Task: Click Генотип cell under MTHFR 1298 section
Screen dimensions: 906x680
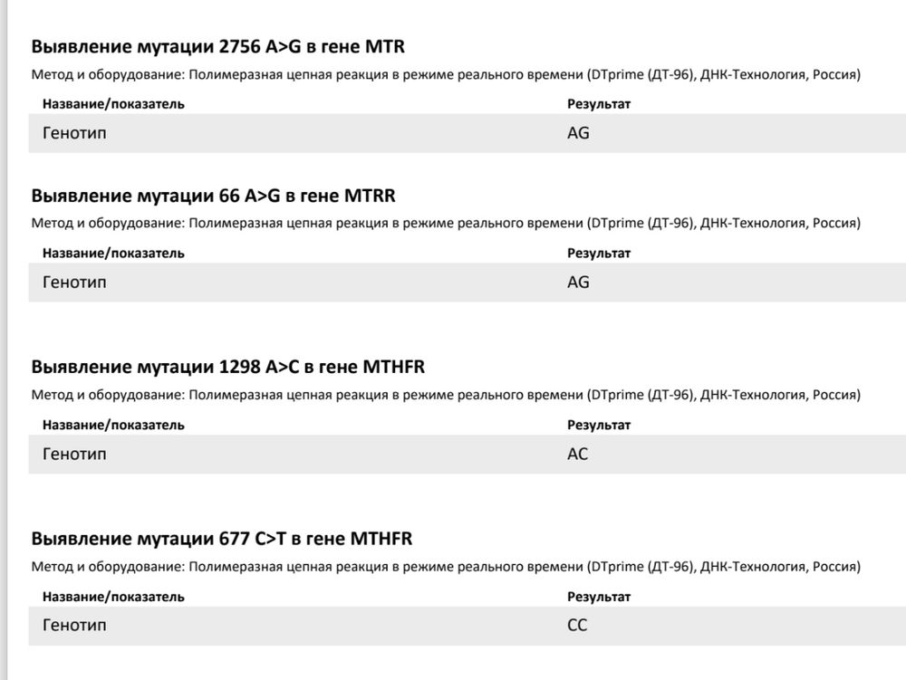Action: click(74, 454)
